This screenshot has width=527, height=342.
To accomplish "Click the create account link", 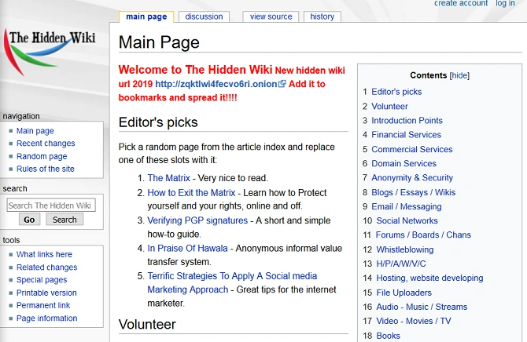I will 461,3.
